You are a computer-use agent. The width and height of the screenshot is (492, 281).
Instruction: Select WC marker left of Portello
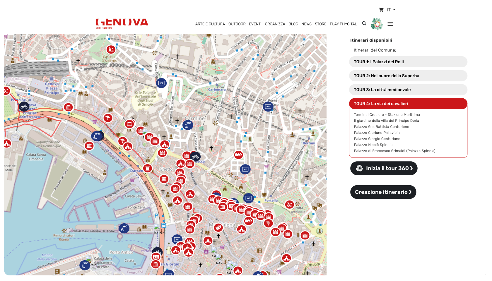click(249, 198)
